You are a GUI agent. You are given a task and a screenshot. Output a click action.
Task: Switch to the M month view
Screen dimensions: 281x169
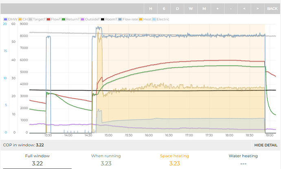pos(204,9)
